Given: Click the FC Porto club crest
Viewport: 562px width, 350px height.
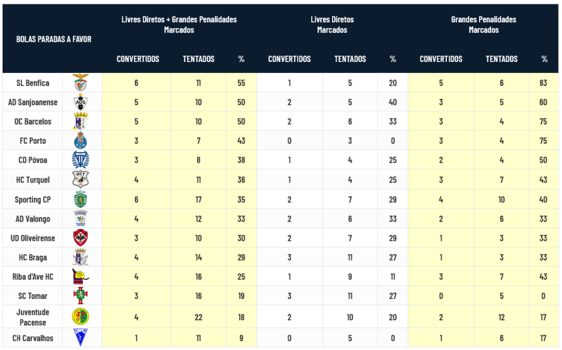Looking at the screenshot, I should [80, 140].
